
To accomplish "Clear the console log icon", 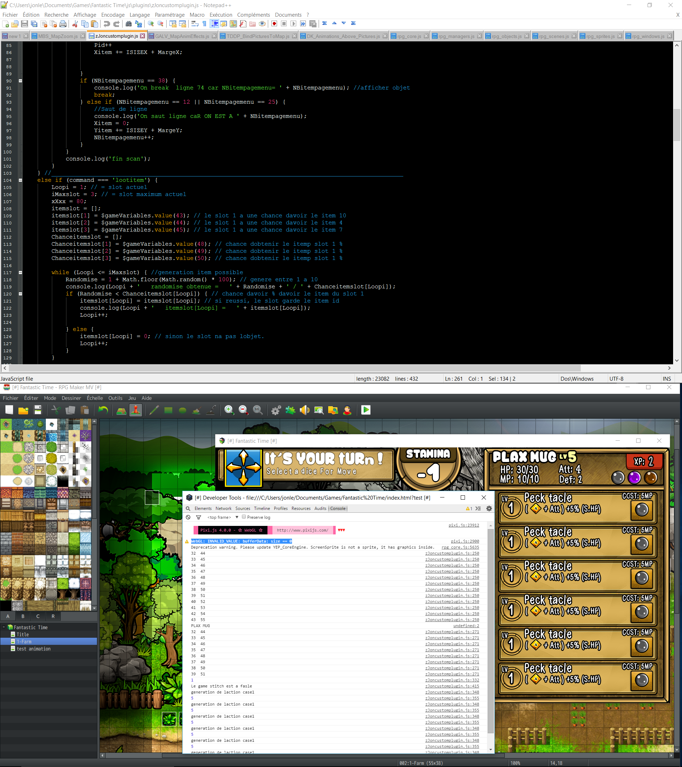I will [x=188, y=517].
